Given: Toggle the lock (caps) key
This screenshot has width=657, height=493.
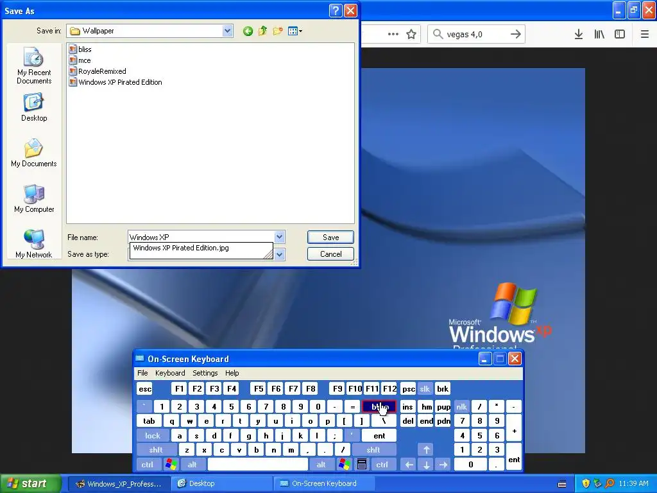Looking at the screenshot, I should (x=153, y=436).
